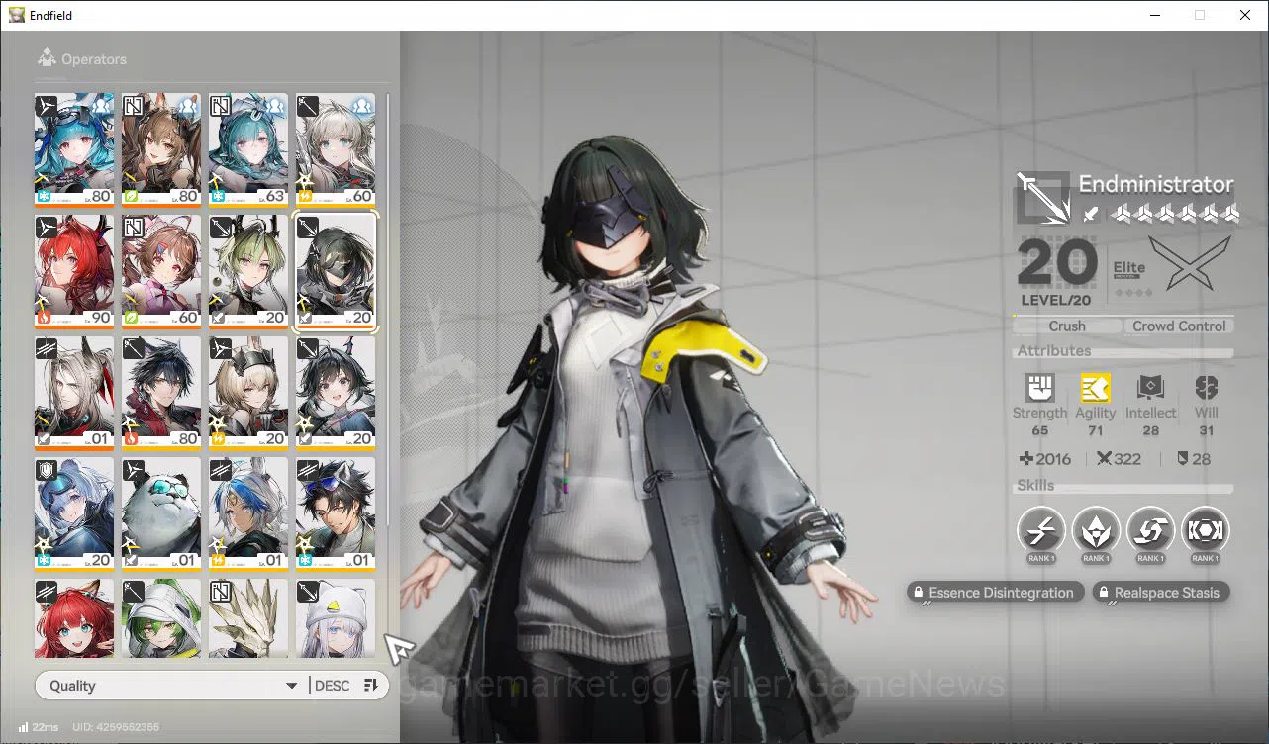Click the UID 4259552356 text

point(116,727)
